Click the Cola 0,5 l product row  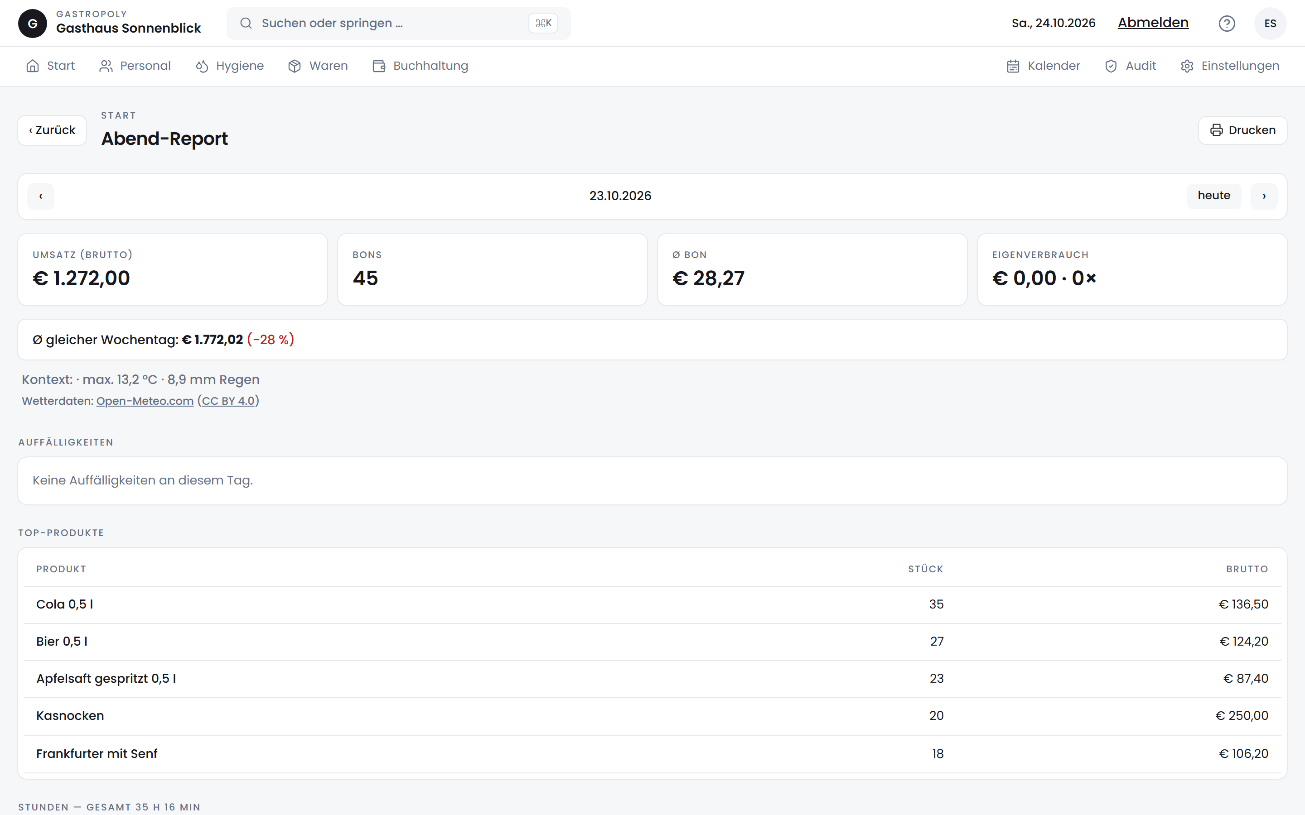(x=652, y=605)
